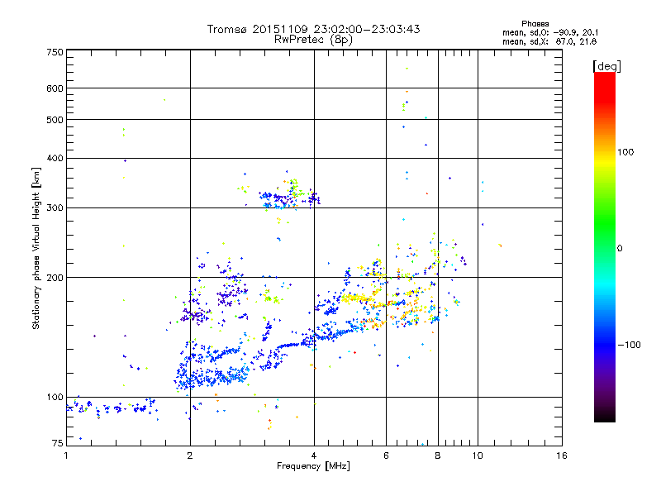Click the 'mean, sd,O: -90.9, 20.1' line
Image resolution: width=661 pixels, height=496 pixels.
(550, 33)
